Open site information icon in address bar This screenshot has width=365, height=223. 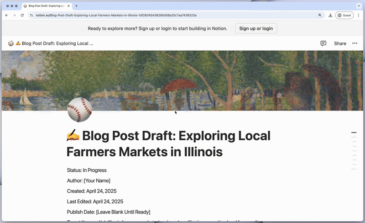click(x=31, y=15)
